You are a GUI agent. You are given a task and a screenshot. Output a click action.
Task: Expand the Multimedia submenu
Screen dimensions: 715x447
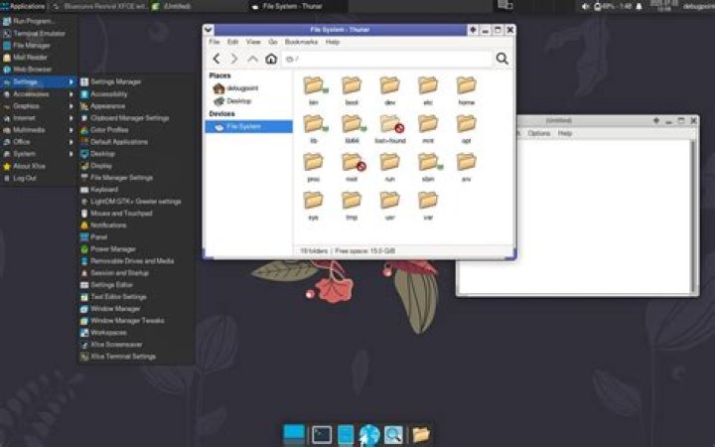coord(30,130)
